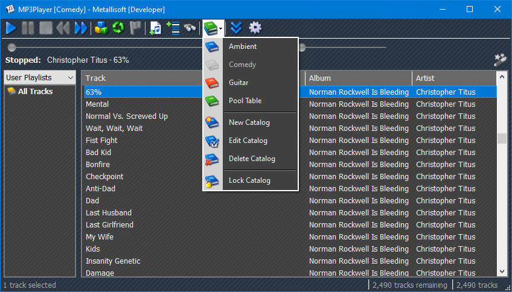This screenshot has height=292, width=512.
Task: Click the magic wand icon
Action: click(x=499, y=59)
